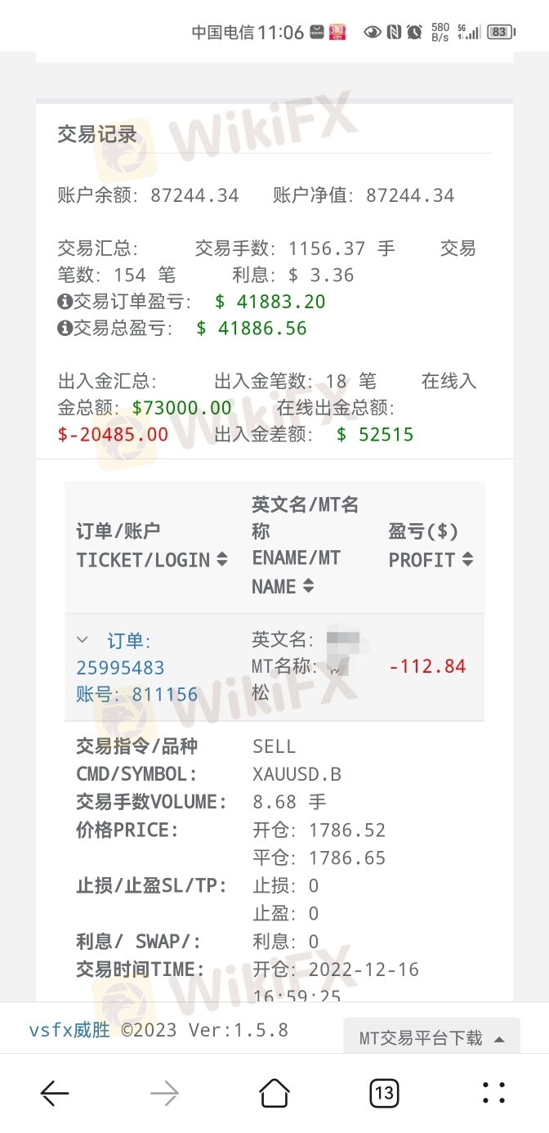Open the vsfx威胜 footer link
The width and height of the screenshot is (549, 1133).
69,1030
